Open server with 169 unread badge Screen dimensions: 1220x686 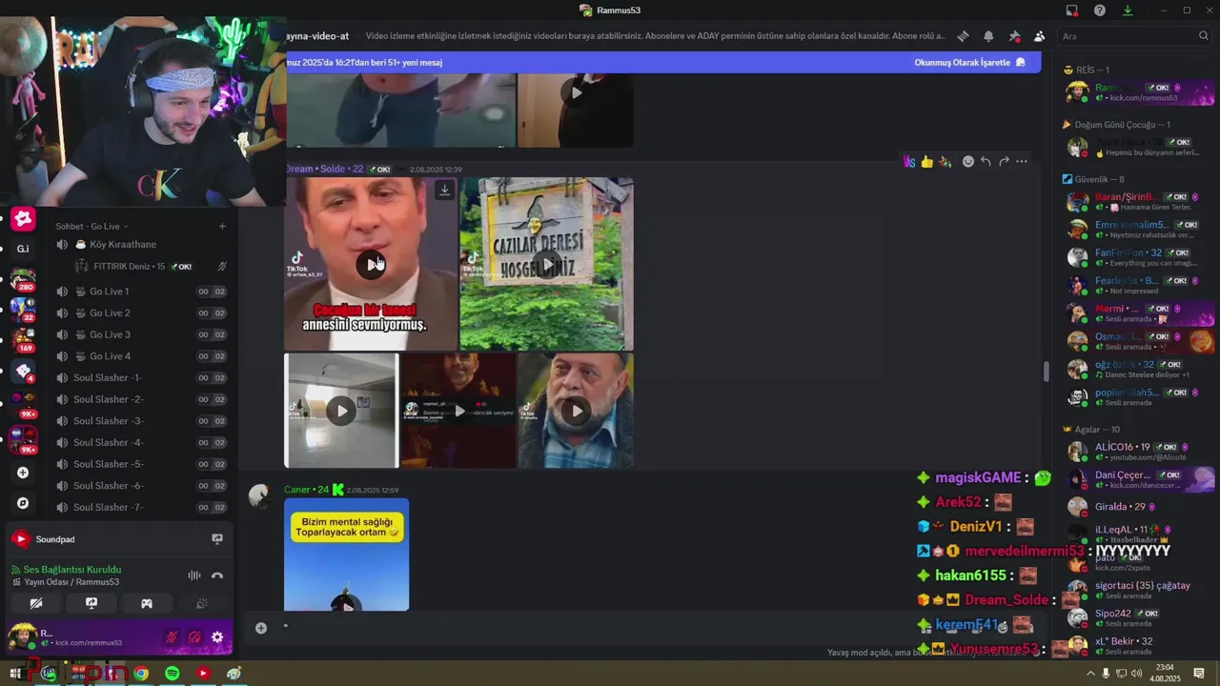[x=23, y=339]
